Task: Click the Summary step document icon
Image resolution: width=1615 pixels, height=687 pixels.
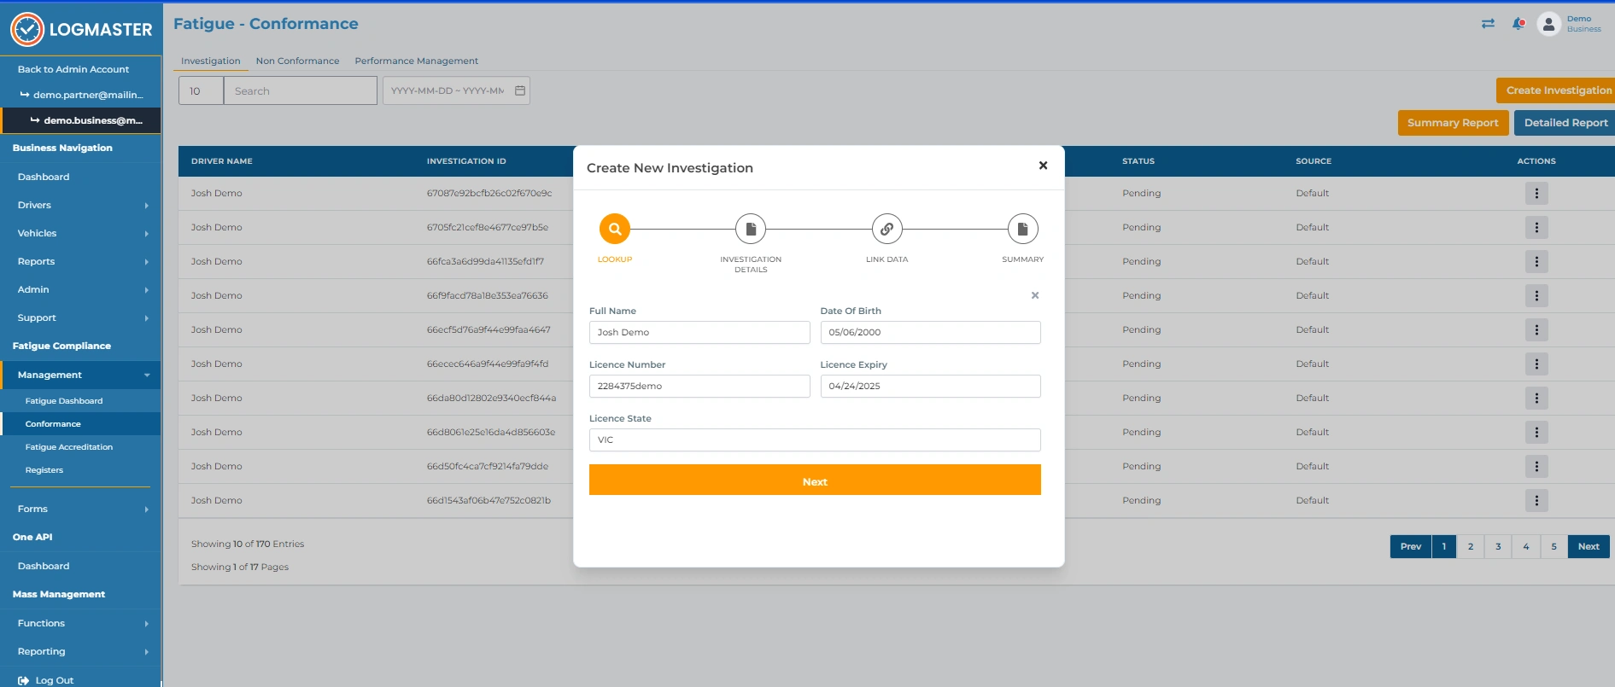Action: tap(1022, 229)
